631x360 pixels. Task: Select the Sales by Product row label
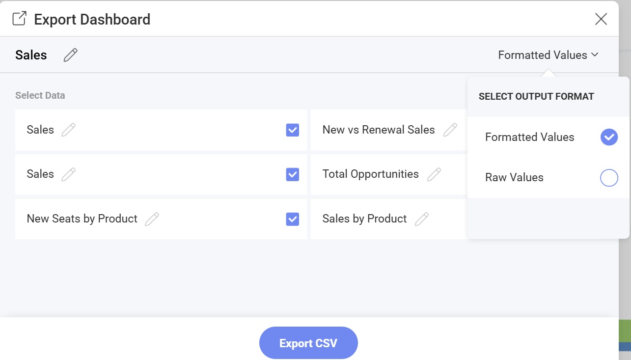click(x=364, y=219)
